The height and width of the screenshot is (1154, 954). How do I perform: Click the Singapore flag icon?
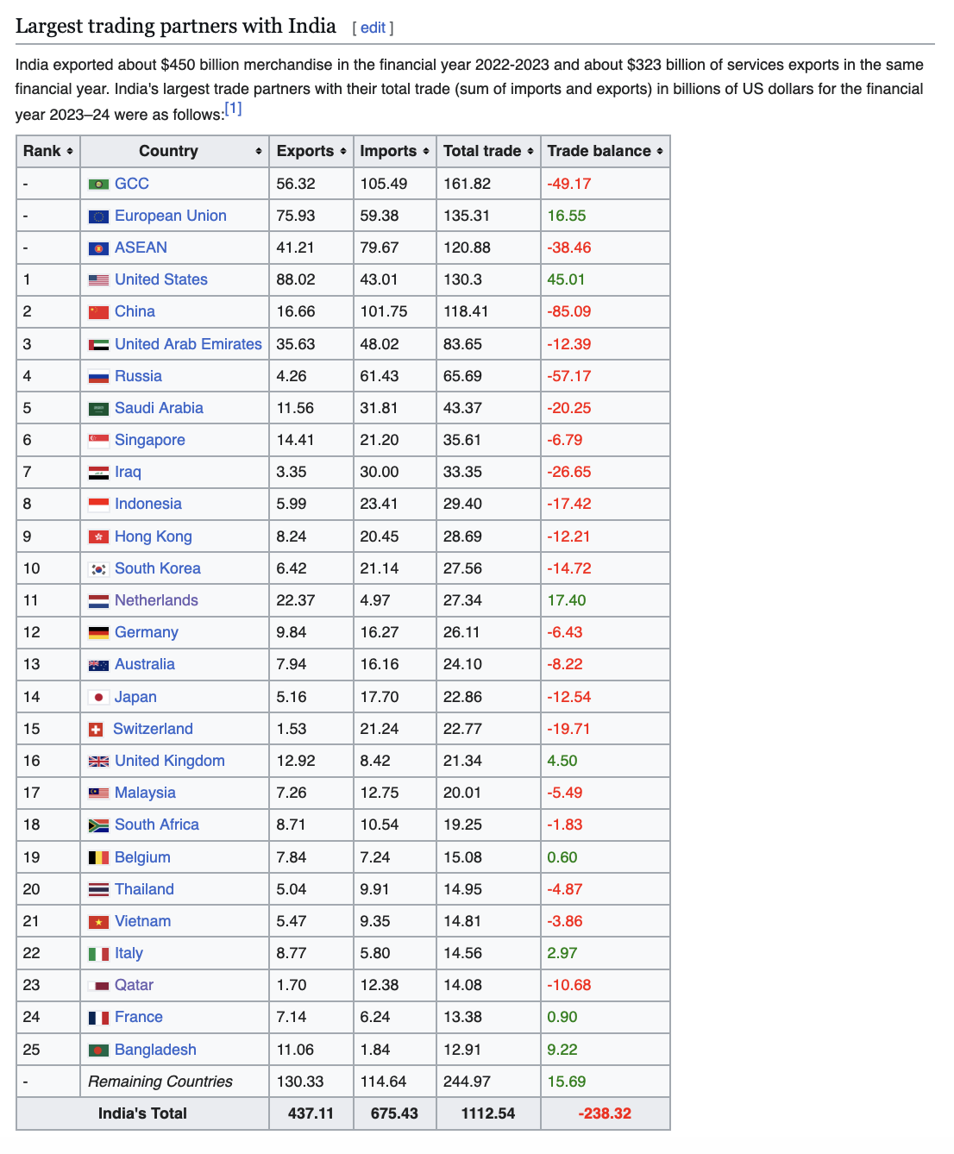99,441
